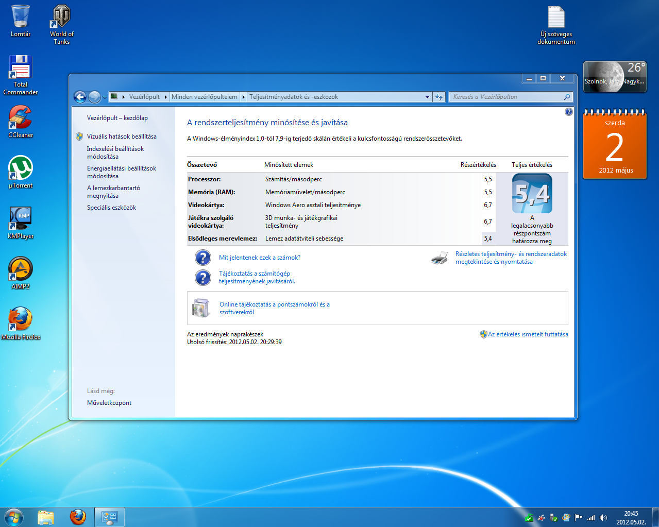
Task: Open Vizuális hatások beállítása
Action: point(122,137)
